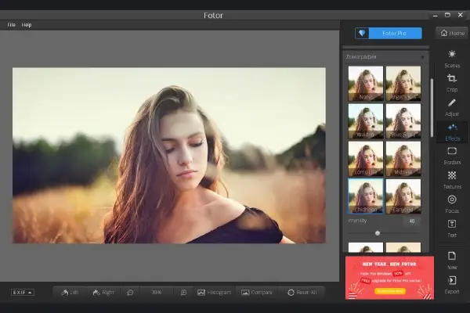470x313 pixels.
Task: Open the Effects panel
Action: pos(452,132)
